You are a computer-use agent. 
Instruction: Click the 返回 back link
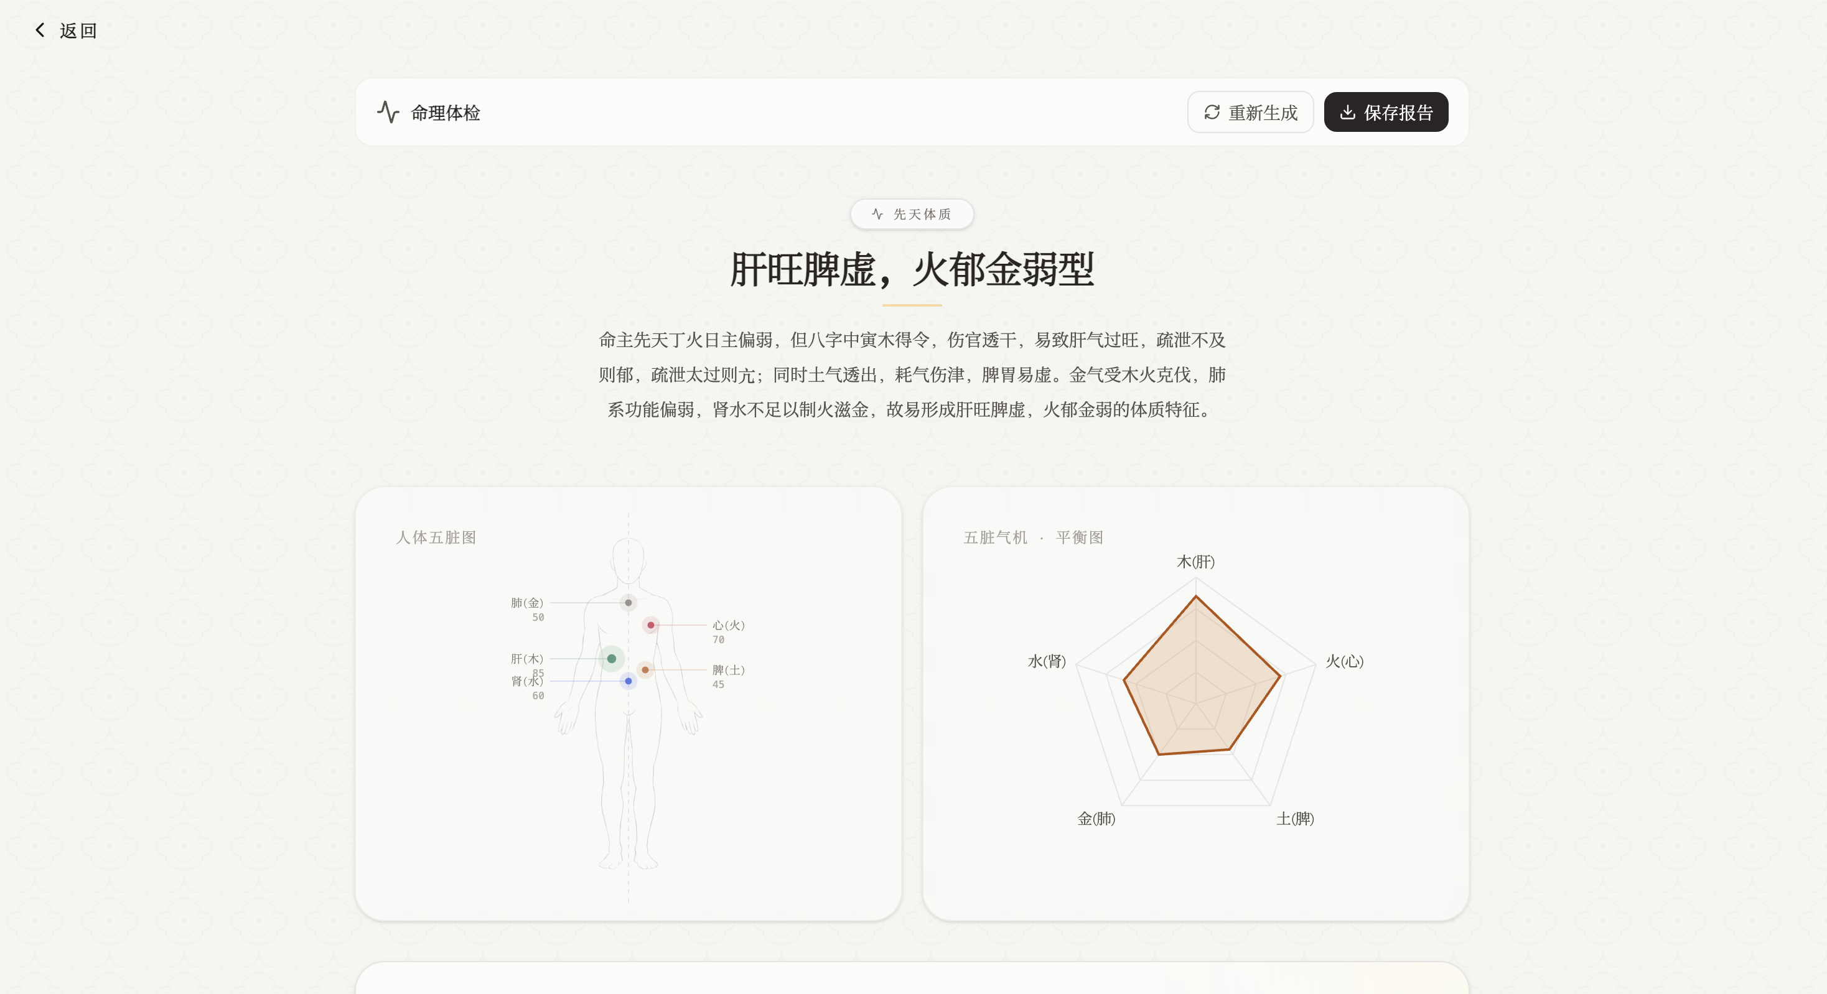(65, 30)
